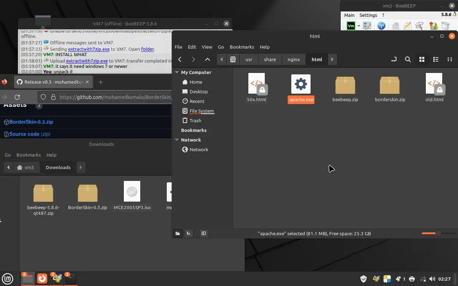Open Trash in sidebar
This screenshot has height=286, width=458.
coord(195,120)
